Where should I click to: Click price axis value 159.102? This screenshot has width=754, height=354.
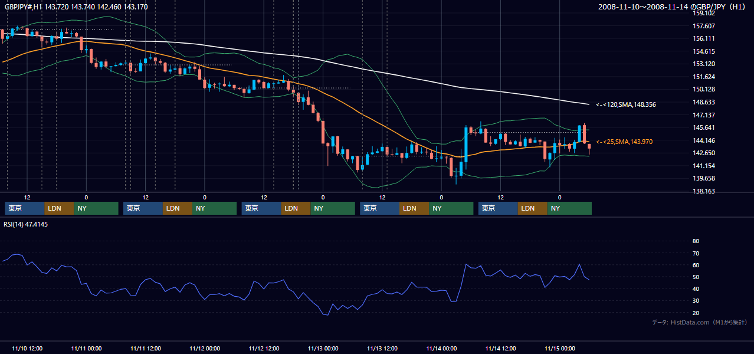click(704, 13)
